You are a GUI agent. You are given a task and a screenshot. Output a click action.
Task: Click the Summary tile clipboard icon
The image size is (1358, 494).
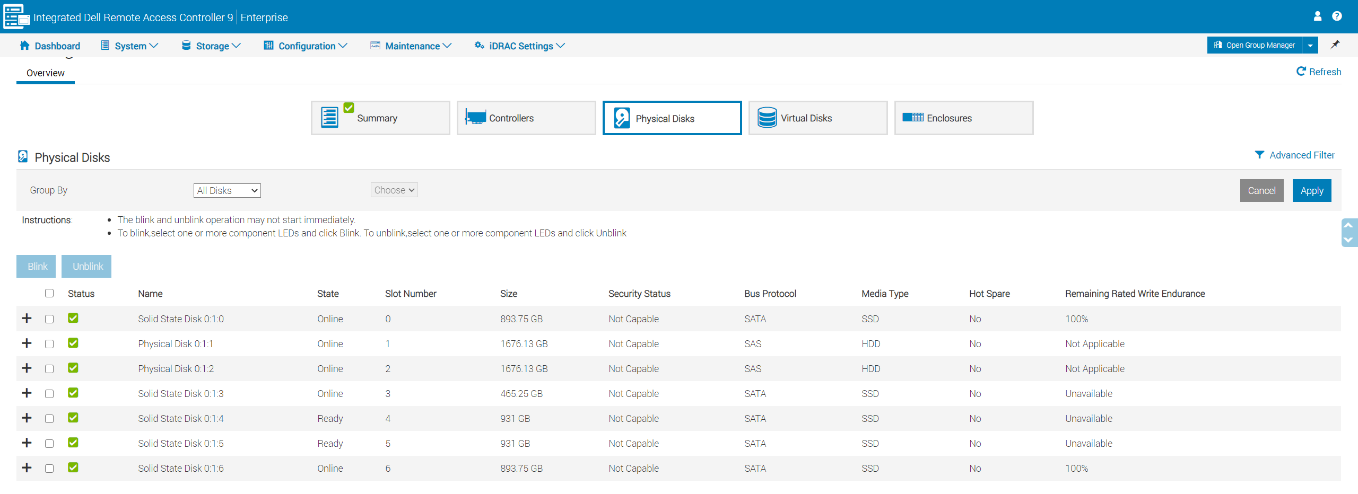tap(329, 117)
